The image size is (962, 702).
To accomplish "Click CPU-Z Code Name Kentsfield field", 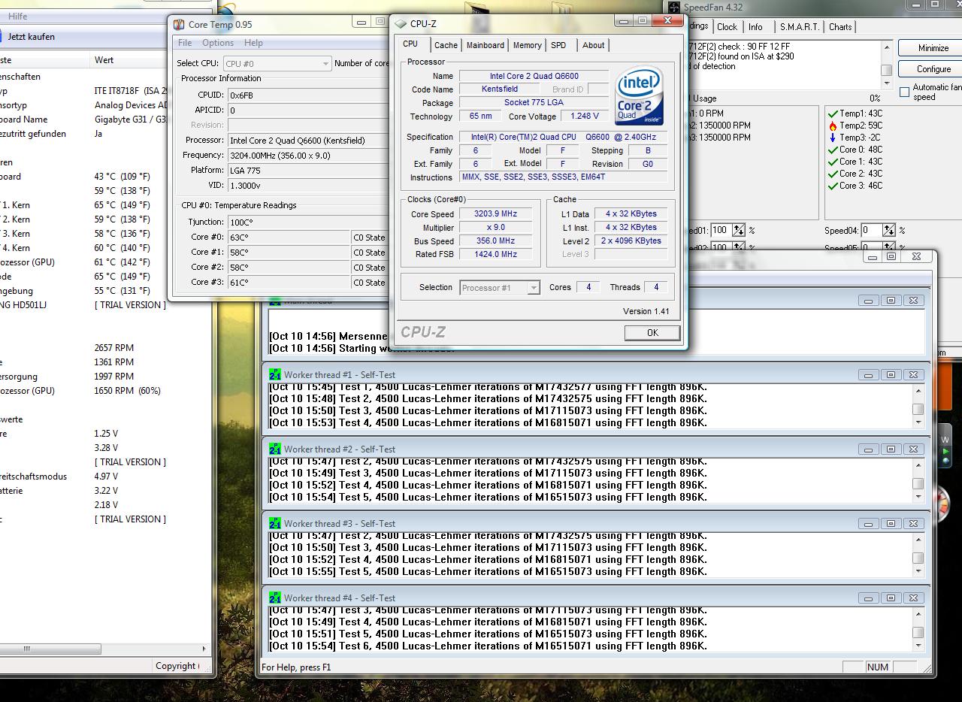I will pos(499,89).
